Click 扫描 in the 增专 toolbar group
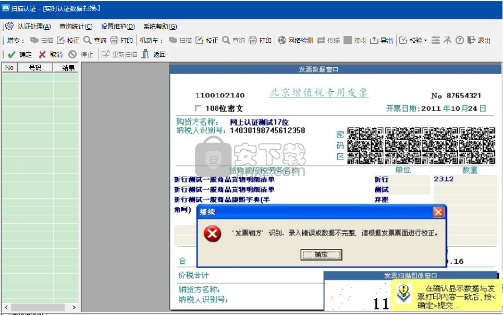This screenshot has height=315, width=503. [x=42, y=41]
